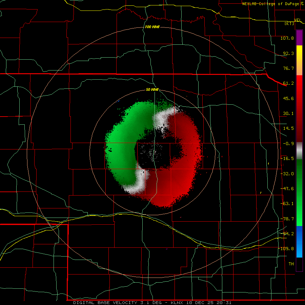Click the TH legend label

click(x=291, y=264)
